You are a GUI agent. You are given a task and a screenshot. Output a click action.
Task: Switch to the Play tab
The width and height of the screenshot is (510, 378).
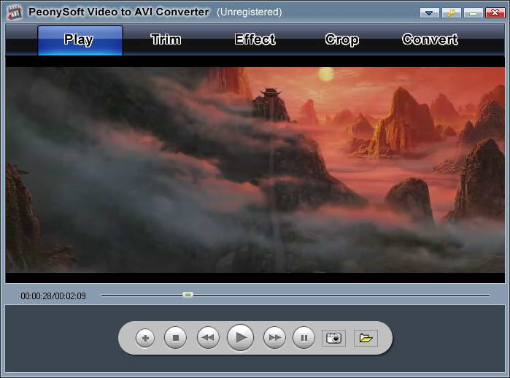pos(80,40)
